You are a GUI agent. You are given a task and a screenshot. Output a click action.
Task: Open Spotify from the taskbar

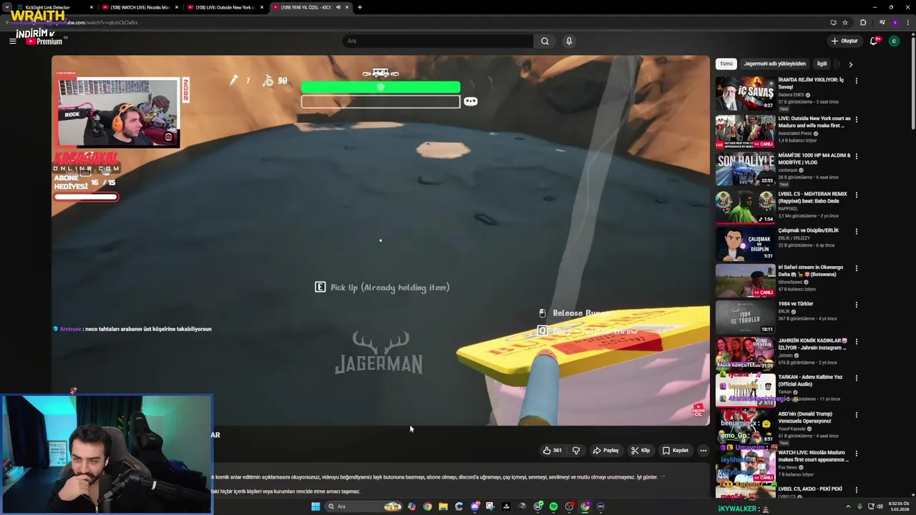tap(553, 506)
